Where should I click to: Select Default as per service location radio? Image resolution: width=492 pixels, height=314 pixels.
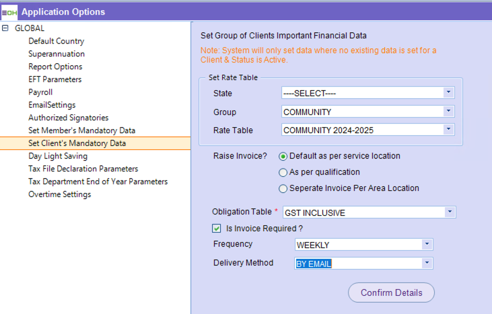(x=283, y=156)
